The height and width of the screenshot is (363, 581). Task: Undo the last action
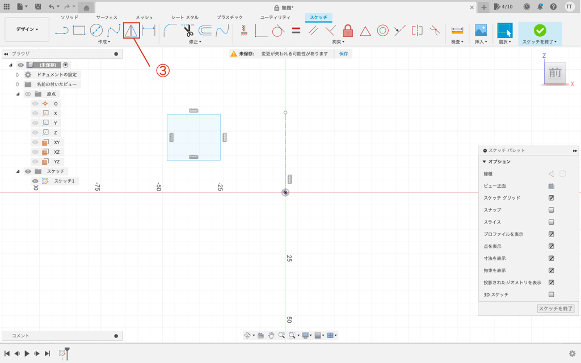click(x=51, y=7)
